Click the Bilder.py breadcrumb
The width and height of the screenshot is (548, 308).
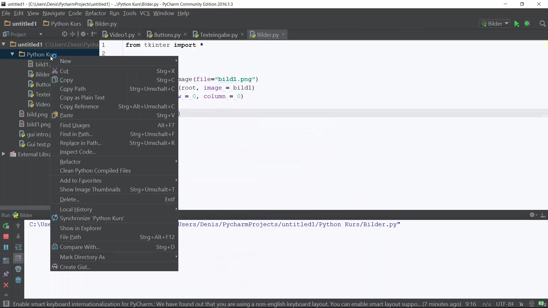102,24
